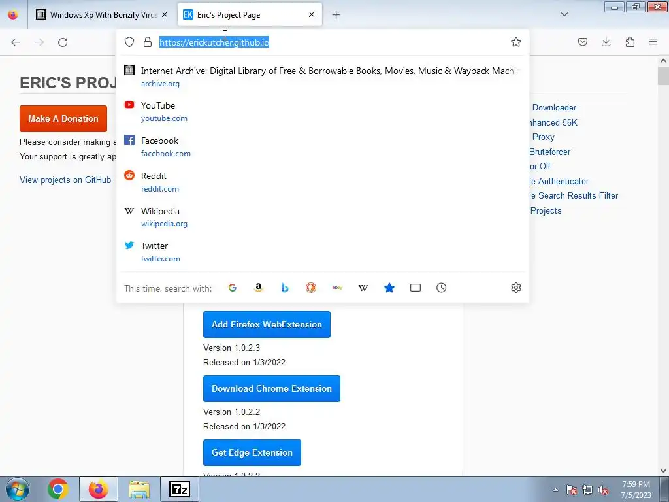Close the Windows Xp With Bonzify tab

point(165,14)
